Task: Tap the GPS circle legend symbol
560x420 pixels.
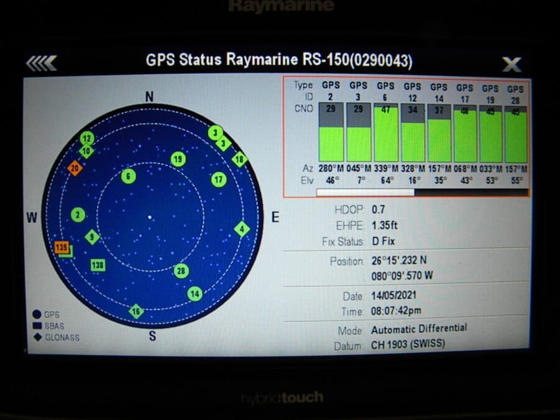Action: (37, 314)
